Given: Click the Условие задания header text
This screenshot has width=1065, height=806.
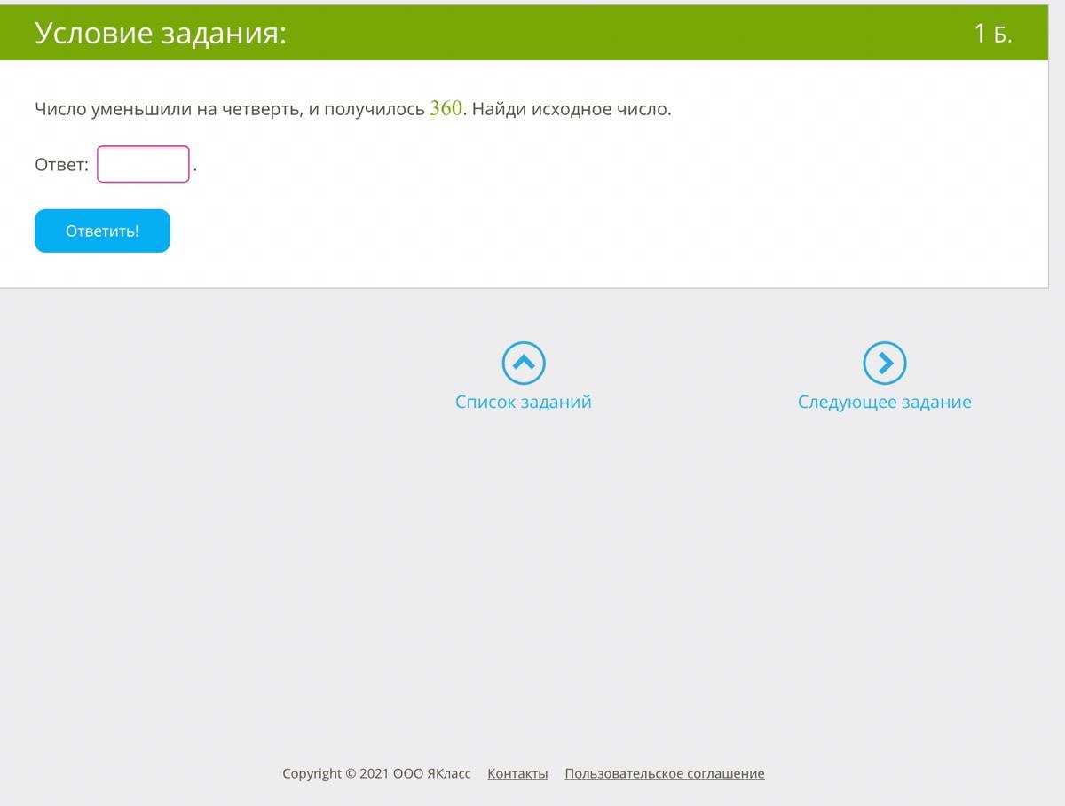Looking at the screenshot, I should tap(161, 34).
